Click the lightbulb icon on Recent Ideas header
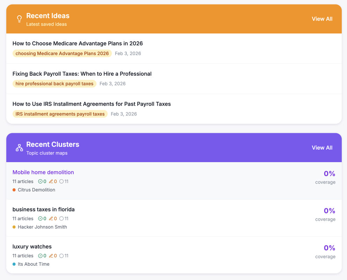Screen dimensions: 347x280 coord(19,19)
